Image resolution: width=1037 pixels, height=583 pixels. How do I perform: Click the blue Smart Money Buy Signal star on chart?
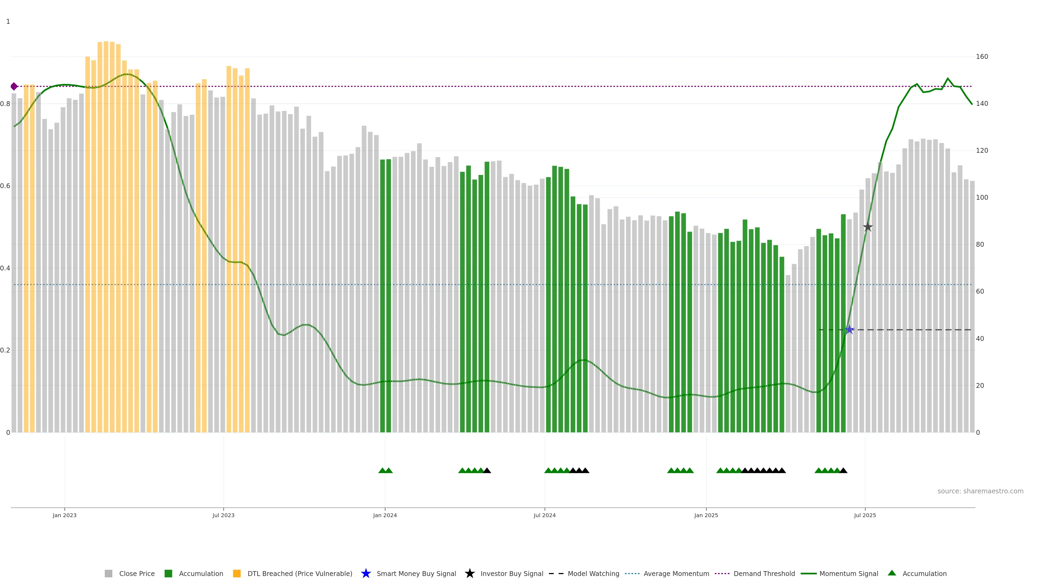(x=849, y=330)
